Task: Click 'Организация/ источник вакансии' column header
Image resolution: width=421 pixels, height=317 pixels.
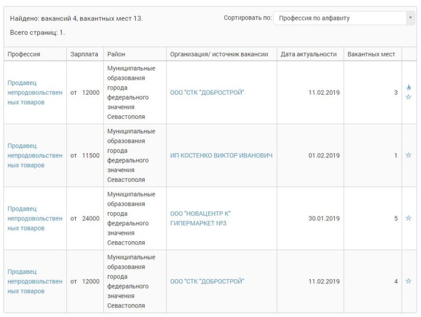Action: [219, 54]
